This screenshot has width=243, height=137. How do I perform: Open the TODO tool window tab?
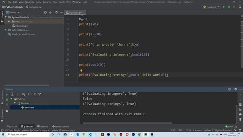[12, 127]
